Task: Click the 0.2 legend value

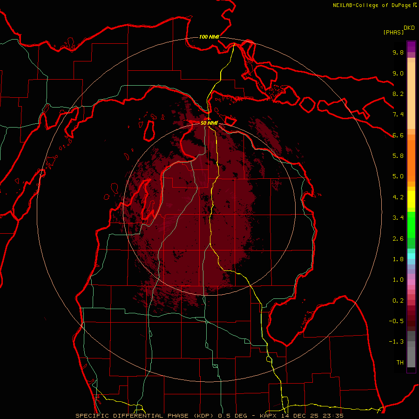Action: [398, 301]
